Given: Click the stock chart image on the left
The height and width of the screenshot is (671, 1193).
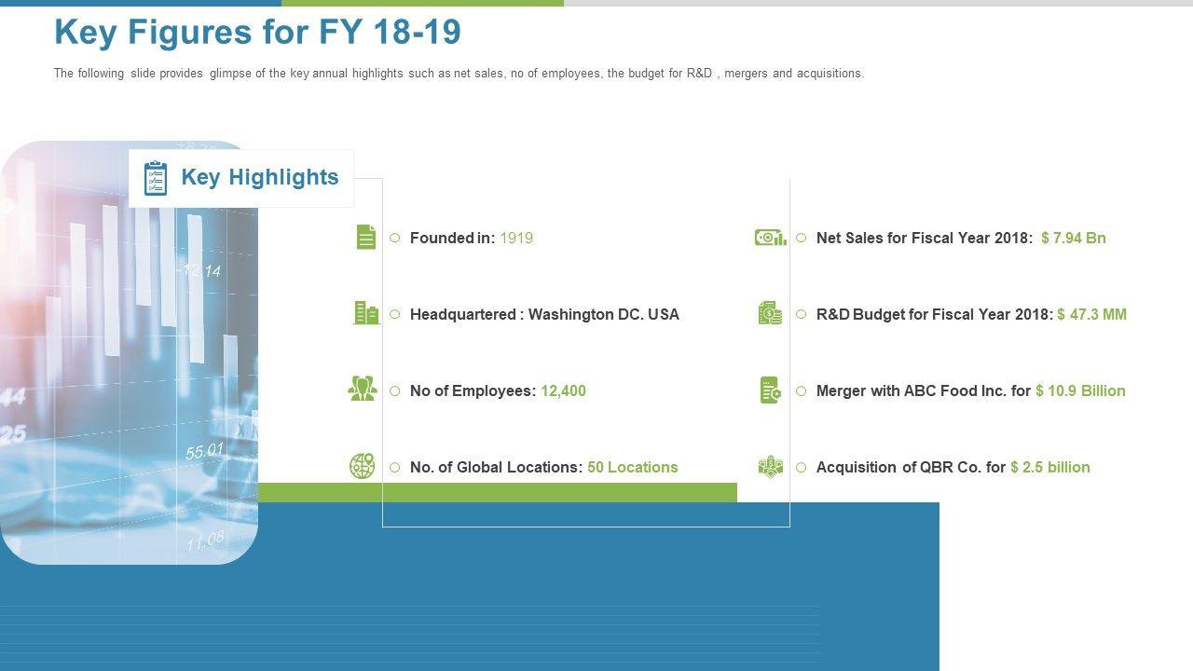Looking at the screenshot, I should pos(129,352).
